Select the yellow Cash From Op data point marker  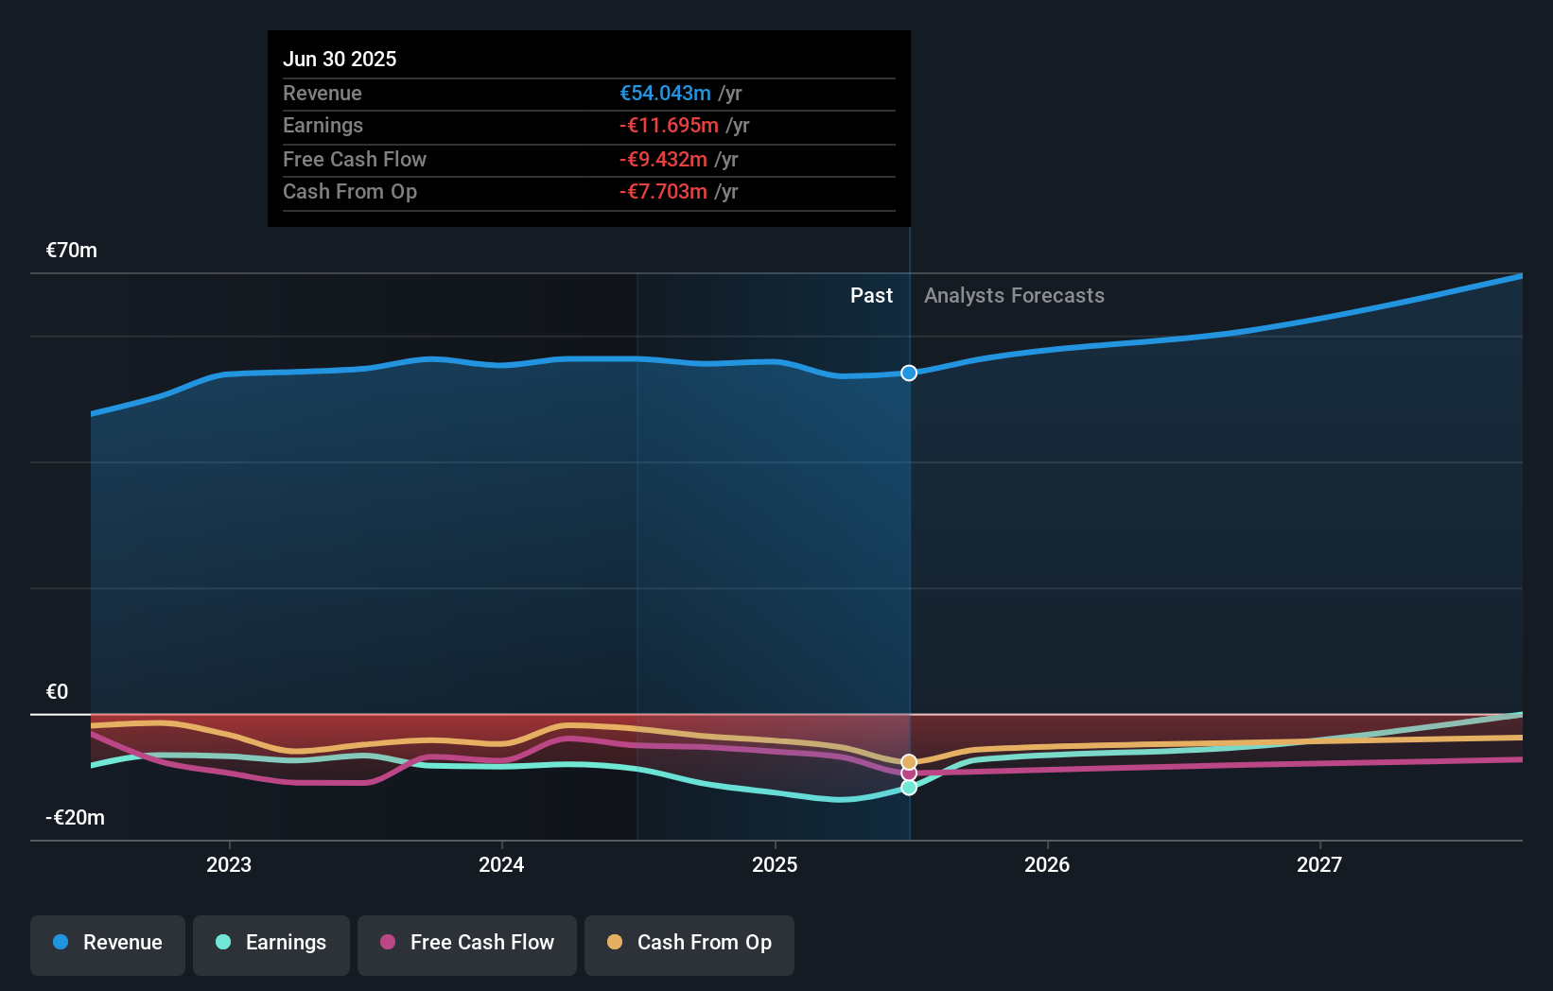pyautogui.click(x=909, y=760)
